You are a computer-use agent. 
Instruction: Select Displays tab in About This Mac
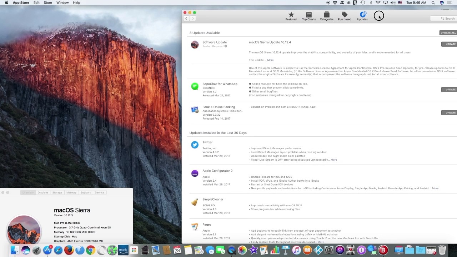pyautogui.click(x=43, y=192)
